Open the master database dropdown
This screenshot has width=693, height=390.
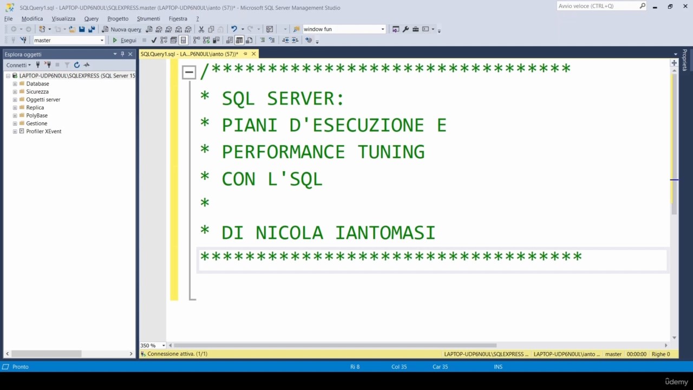102,40
